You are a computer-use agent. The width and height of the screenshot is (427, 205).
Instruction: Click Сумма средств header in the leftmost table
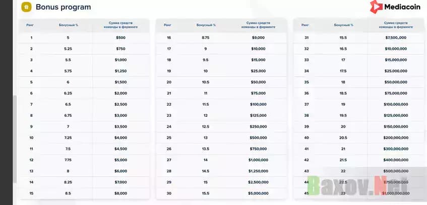pos(120,25)
